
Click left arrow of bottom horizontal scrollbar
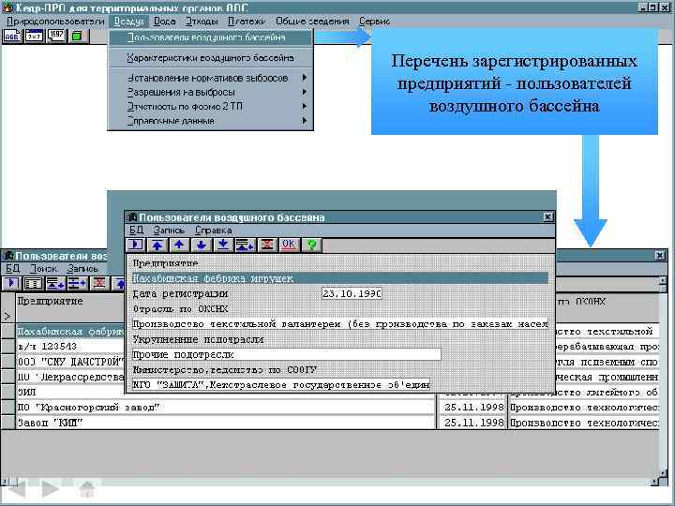6,482
